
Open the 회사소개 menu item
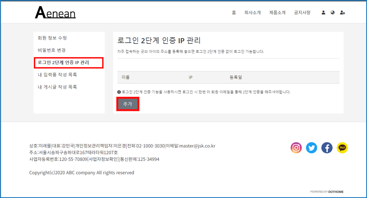tap(252, 13)
